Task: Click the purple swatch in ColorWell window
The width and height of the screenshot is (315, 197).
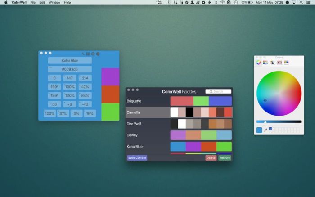Action: pyautogui.click(x=110, y=77)
